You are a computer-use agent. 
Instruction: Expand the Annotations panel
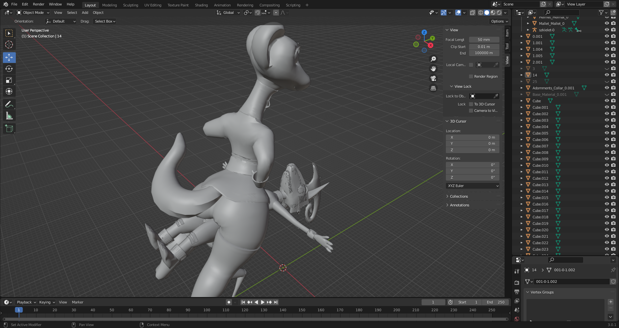[459, 205]
